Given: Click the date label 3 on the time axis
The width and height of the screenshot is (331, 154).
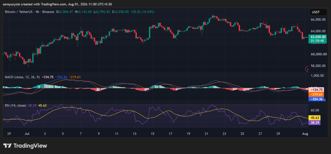Looking at the screenshot, I should [x=45, y=134].
